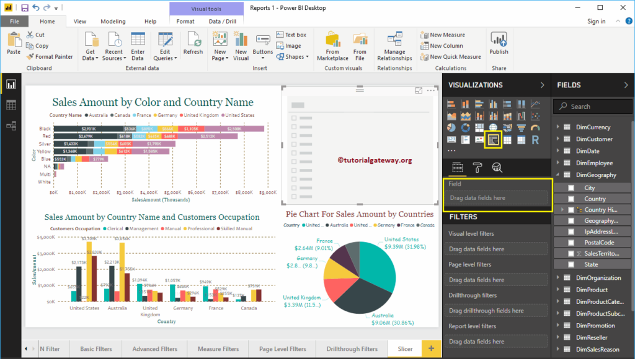Click the Fields search box
Screen dimensions: 635x359
[x=592, y=106]
